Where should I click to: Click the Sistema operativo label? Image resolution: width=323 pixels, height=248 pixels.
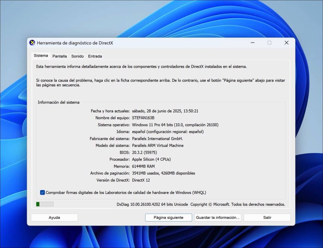click(x=114, y=125)
